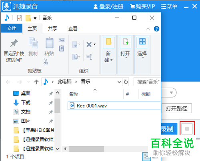
Task: Click 音乐 in the address bar
Action: 86,81
